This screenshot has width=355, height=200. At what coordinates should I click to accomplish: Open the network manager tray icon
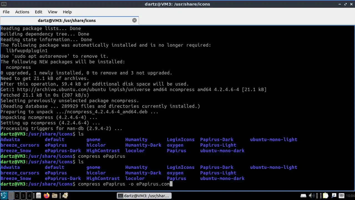click(341, 196)
